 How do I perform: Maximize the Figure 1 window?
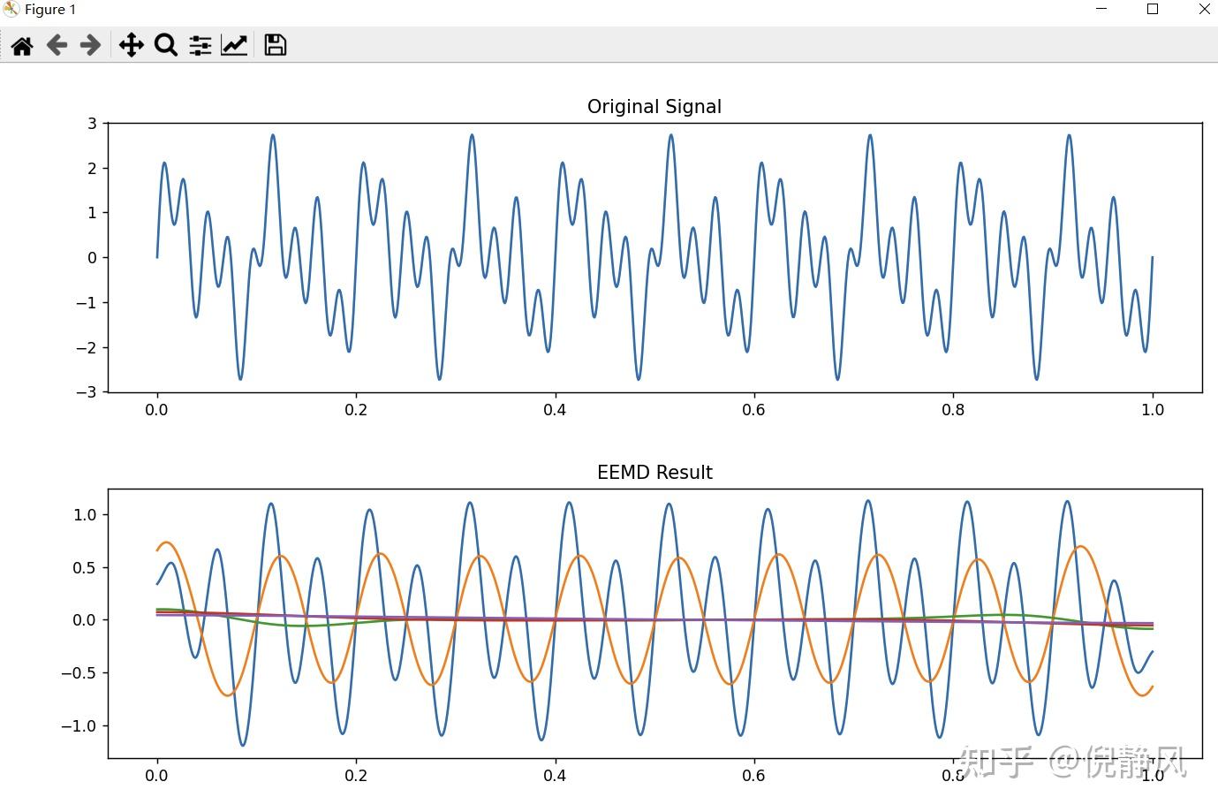[x=1152, y=9]
